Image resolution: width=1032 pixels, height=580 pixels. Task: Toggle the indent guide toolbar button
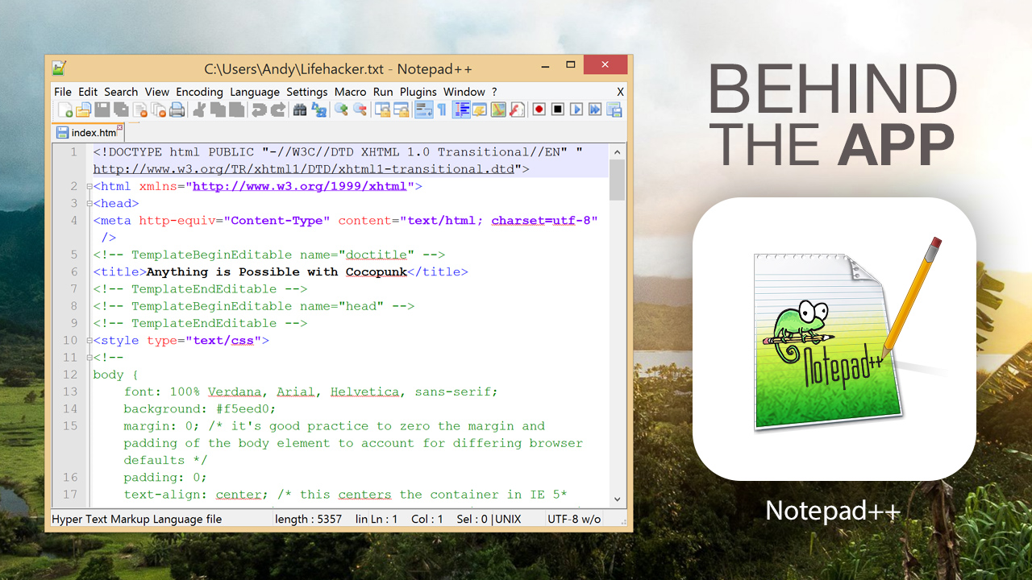[461, 110]
